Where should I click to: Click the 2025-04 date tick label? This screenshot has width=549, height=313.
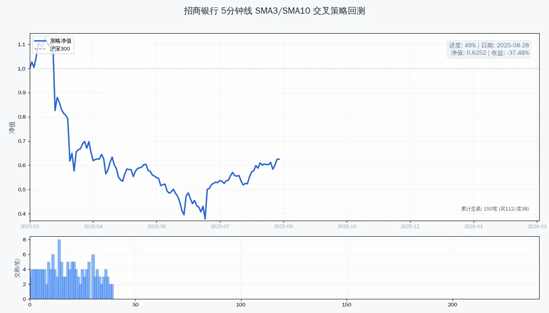click(93, 226)
